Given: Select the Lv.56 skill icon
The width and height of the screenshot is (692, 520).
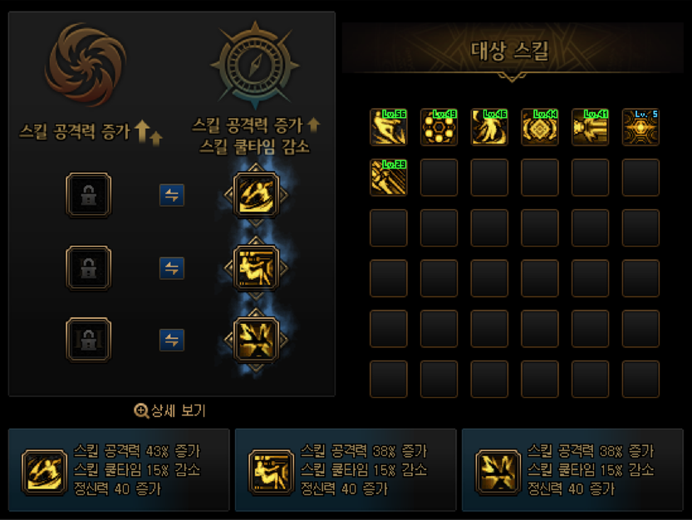Looking at the screenshot, I should 389,127.
